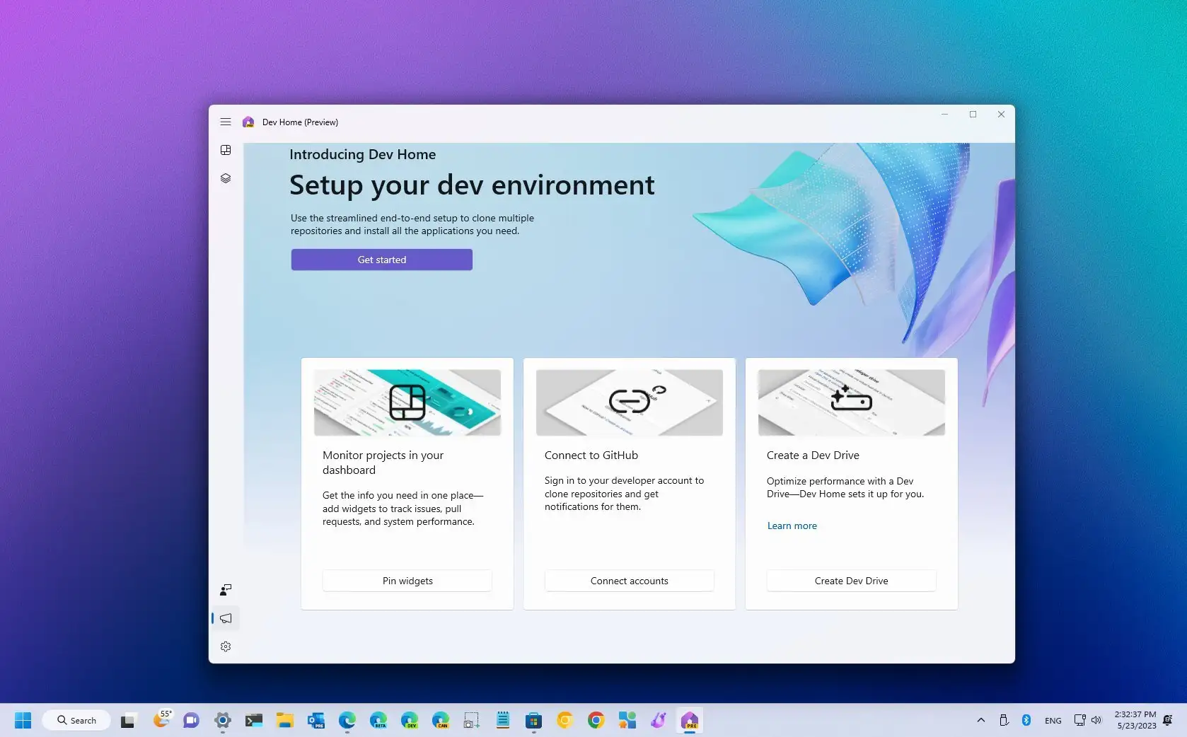Expand hidden system tray icons chevron

pos(981,720)
